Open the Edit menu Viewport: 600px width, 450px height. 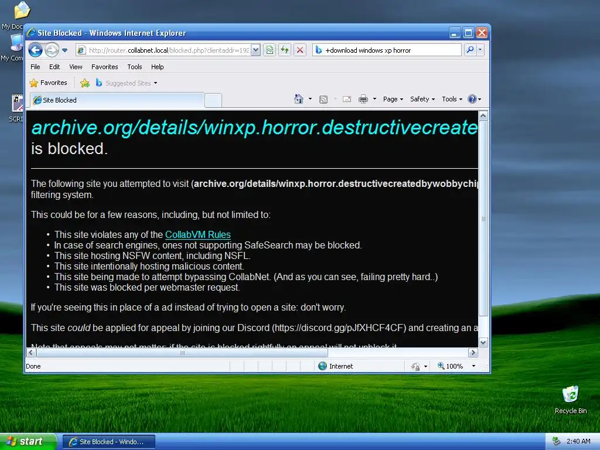tap(54, 67)
